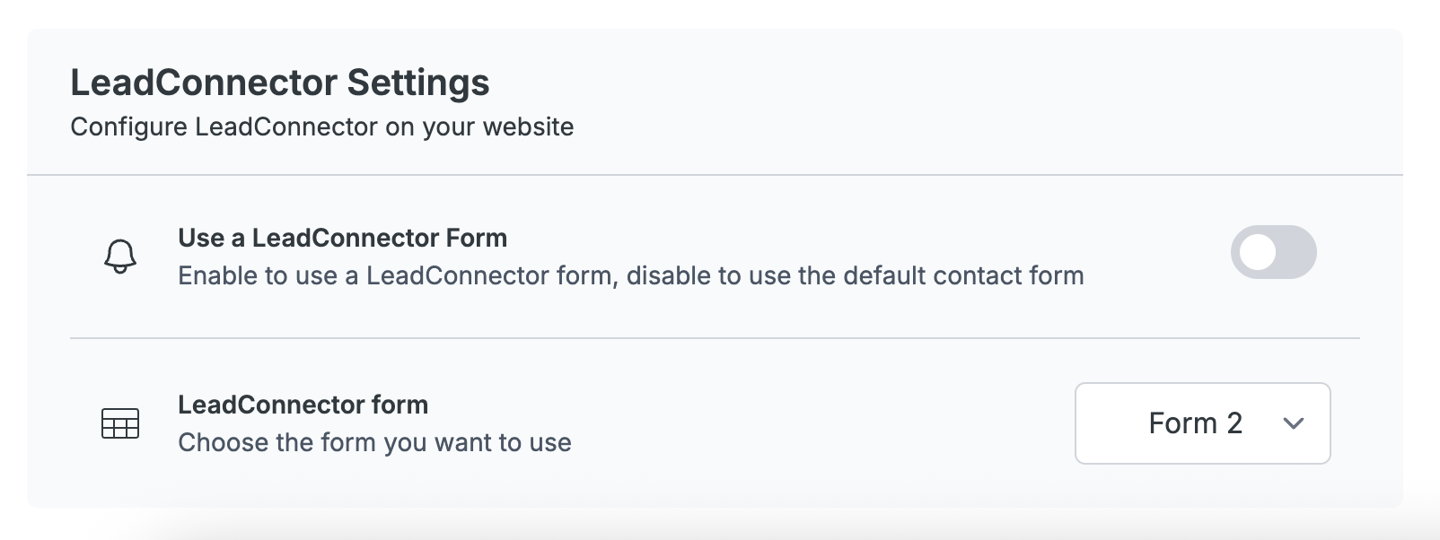Image resolution: width=1440 pixels, height=540 pixels.
Task: Click "Choose the form you want to use" text
Action: pos(374,443)
